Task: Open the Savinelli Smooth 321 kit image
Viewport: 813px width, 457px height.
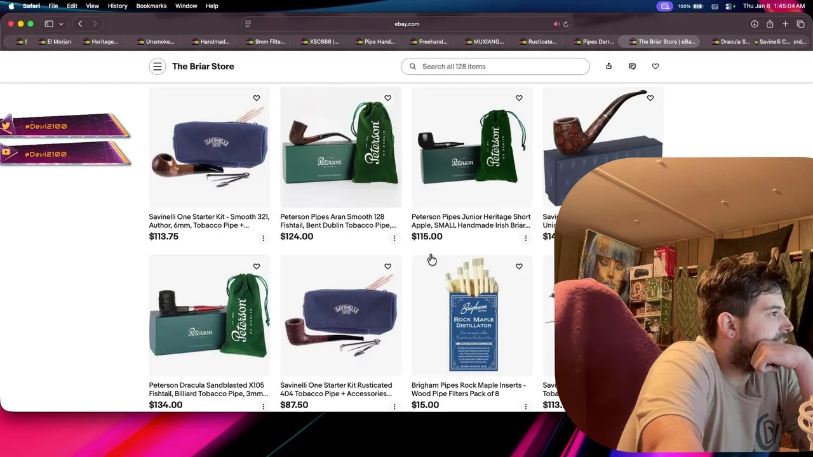Action: click(210, 147)
